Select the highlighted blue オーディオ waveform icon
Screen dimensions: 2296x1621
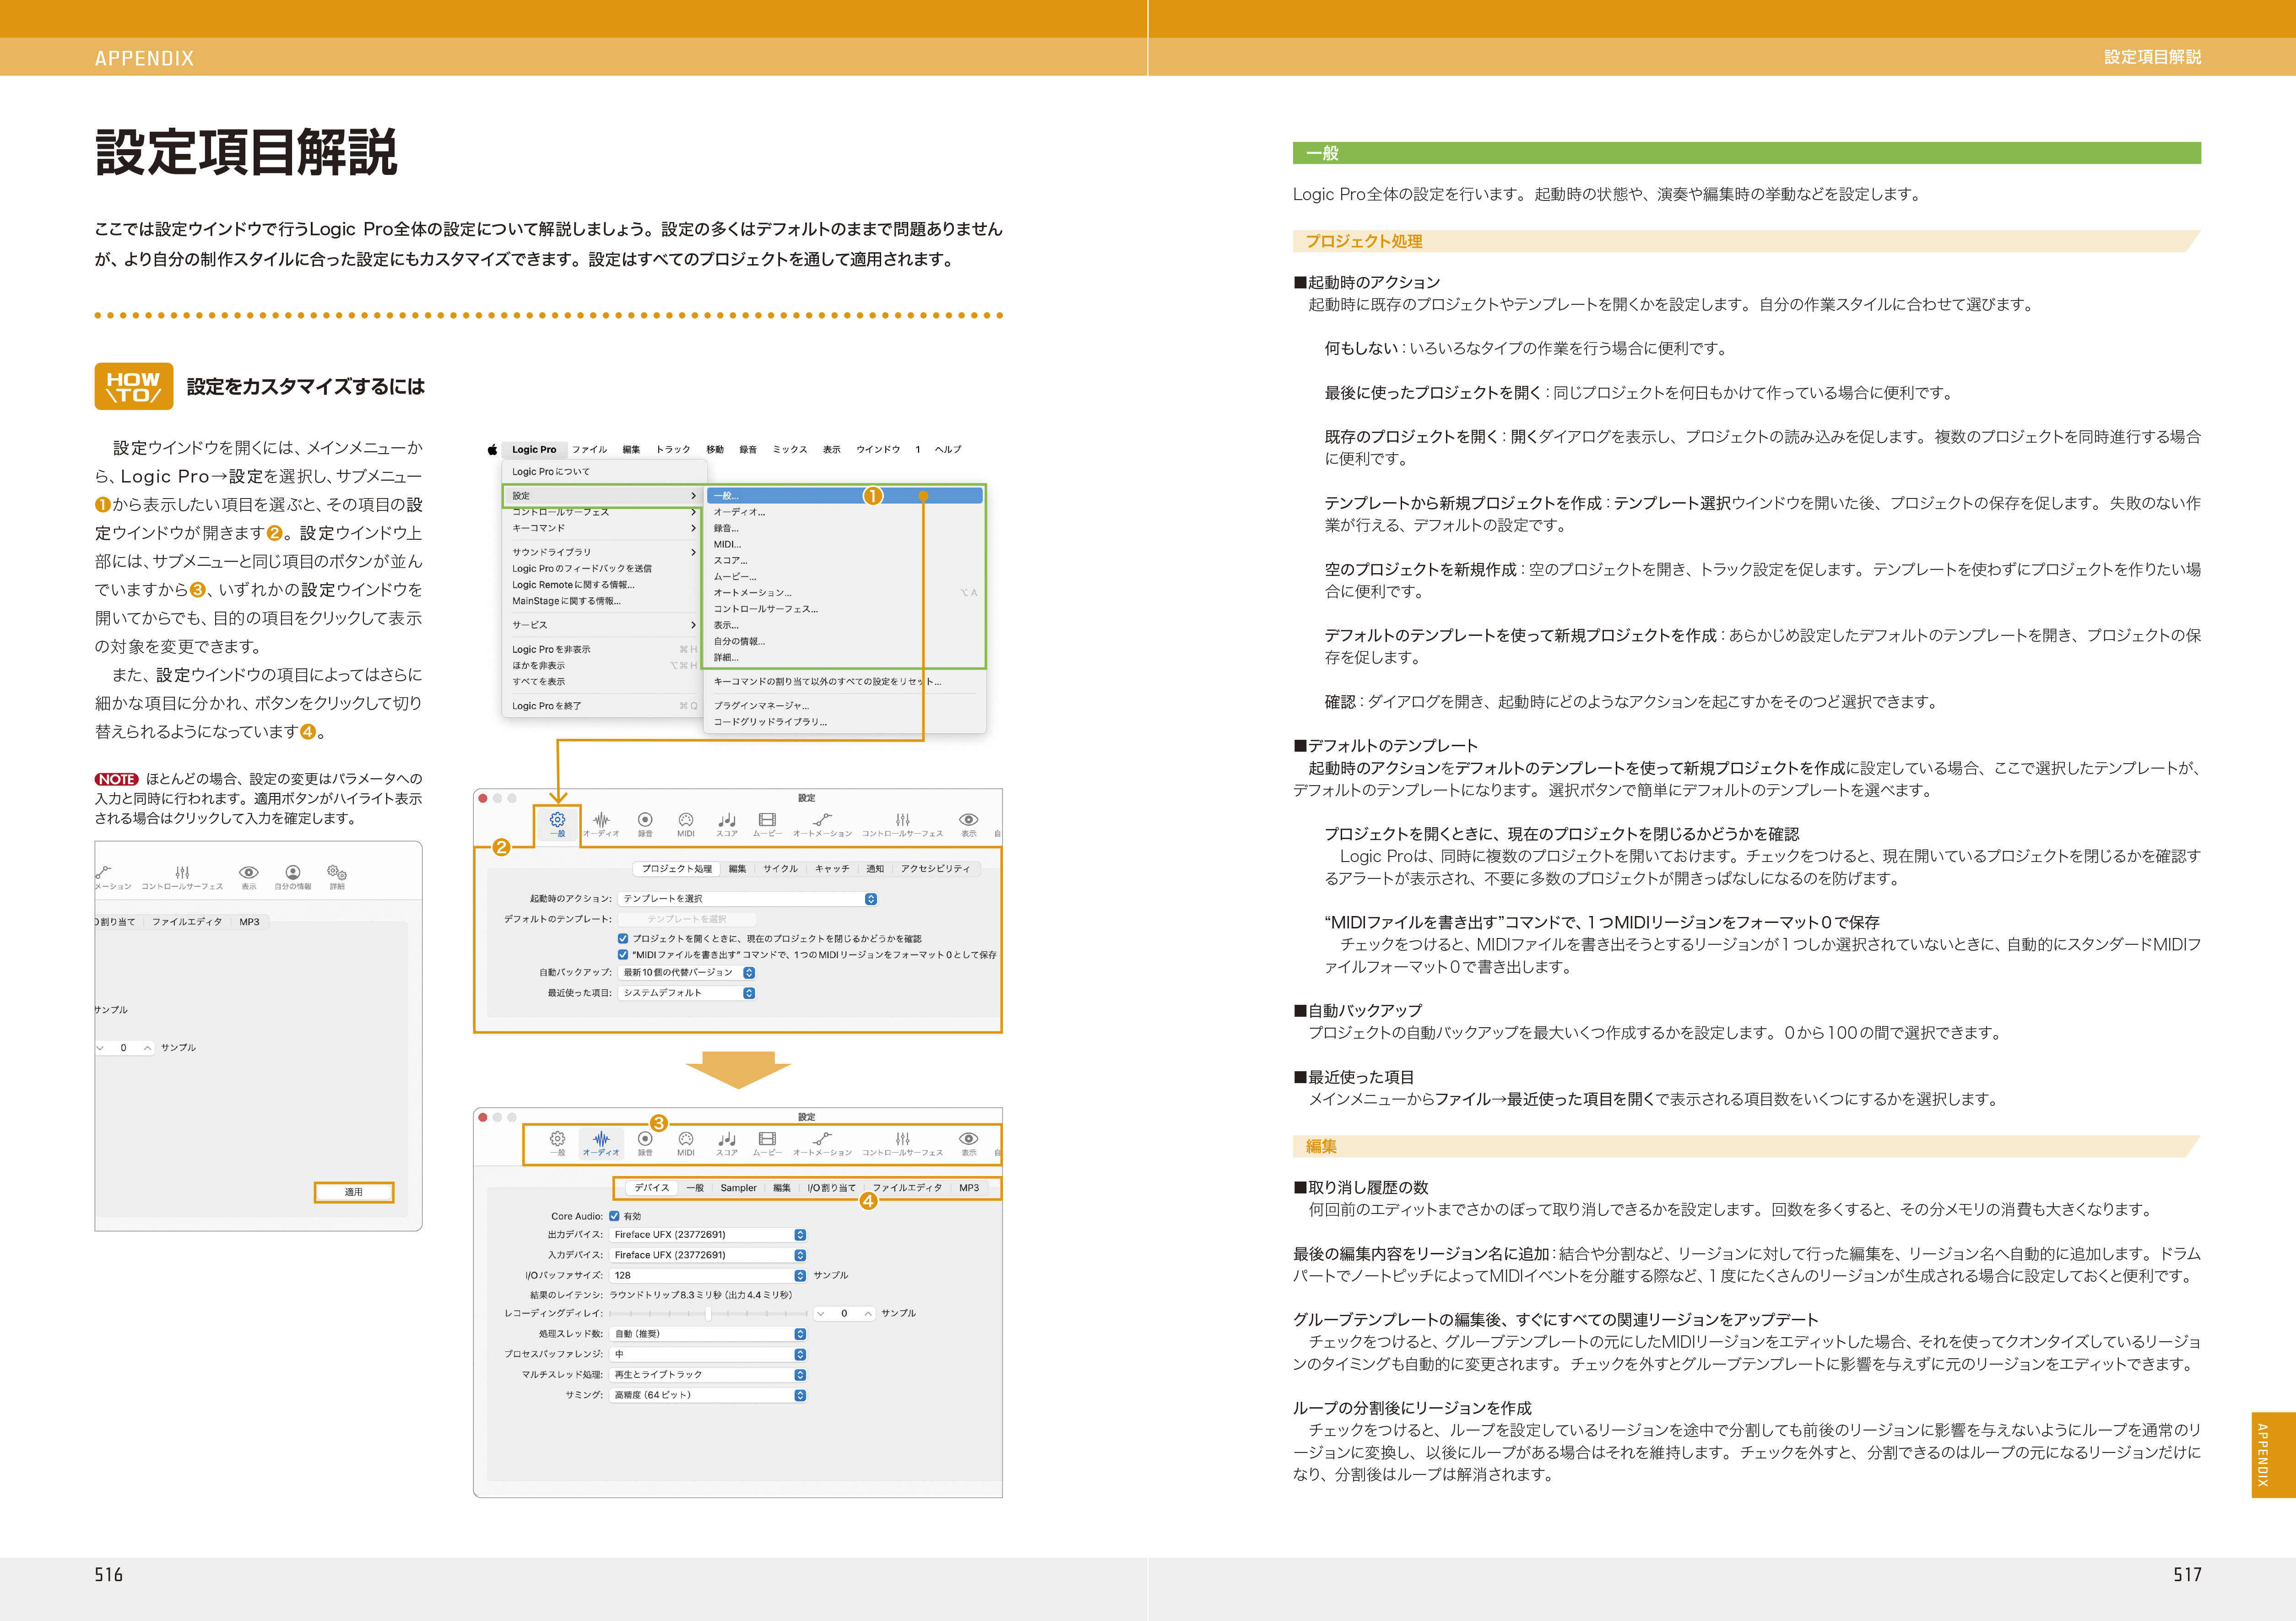601,1140
